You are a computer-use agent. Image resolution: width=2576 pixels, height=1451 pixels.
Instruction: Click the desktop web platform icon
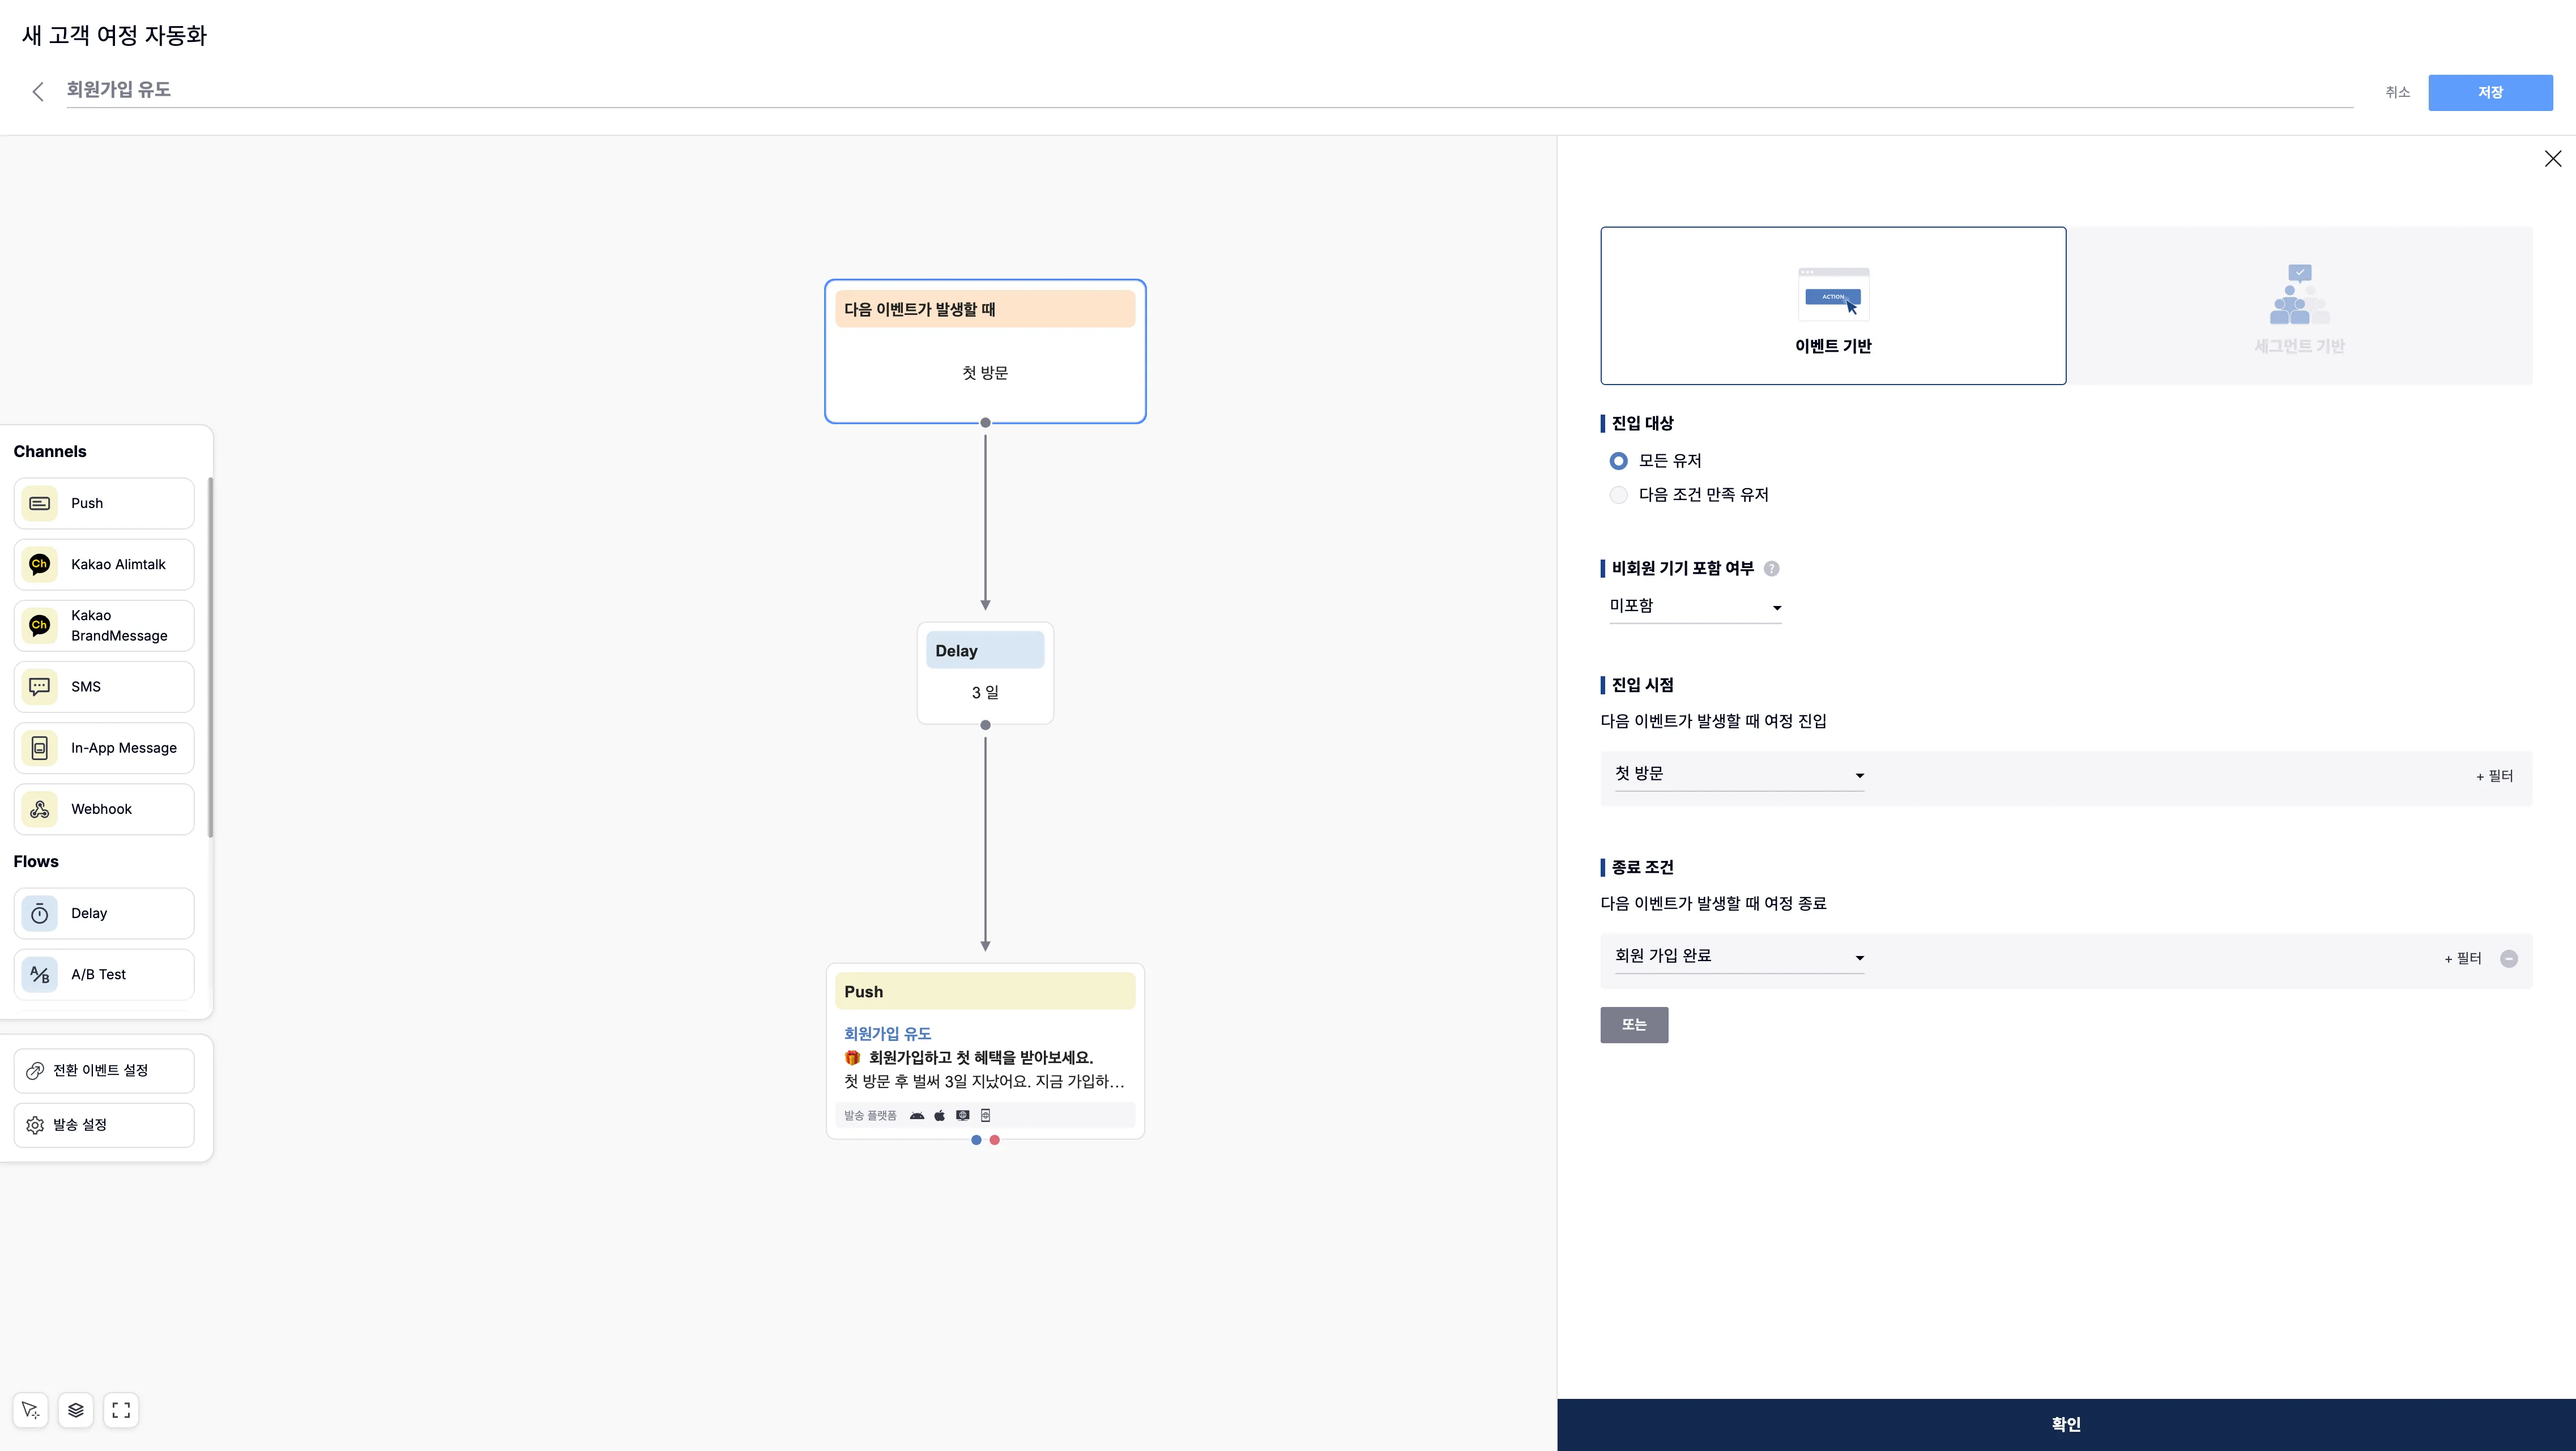pyautogui.click(x=962, y=1115)
